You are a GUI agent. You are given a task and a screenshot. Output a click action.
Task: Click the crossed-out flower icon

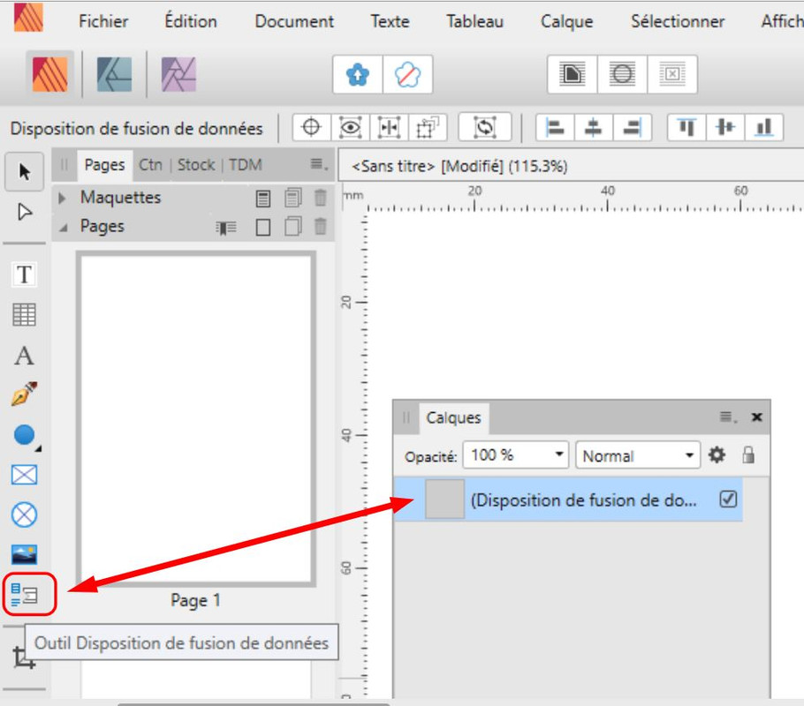click(407, 75)
